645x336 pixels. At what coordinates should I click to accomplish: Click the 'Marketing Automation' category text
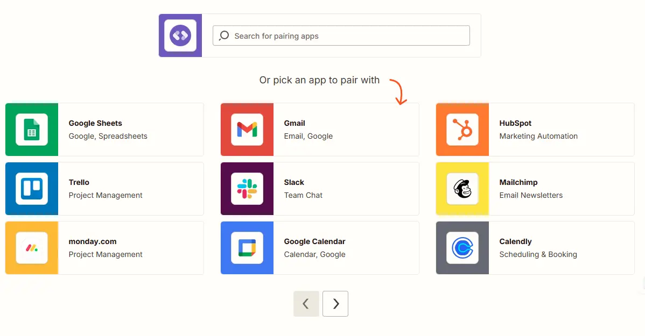(x=538, y=136)
